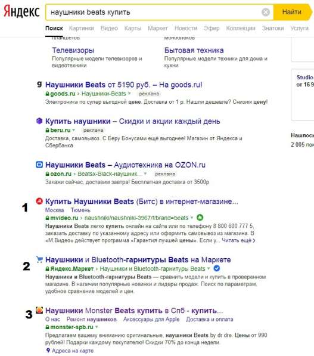The image size is (314, 356).
Task: Click the Москва sitelink under mvideo result
Action: coord(54,210)
